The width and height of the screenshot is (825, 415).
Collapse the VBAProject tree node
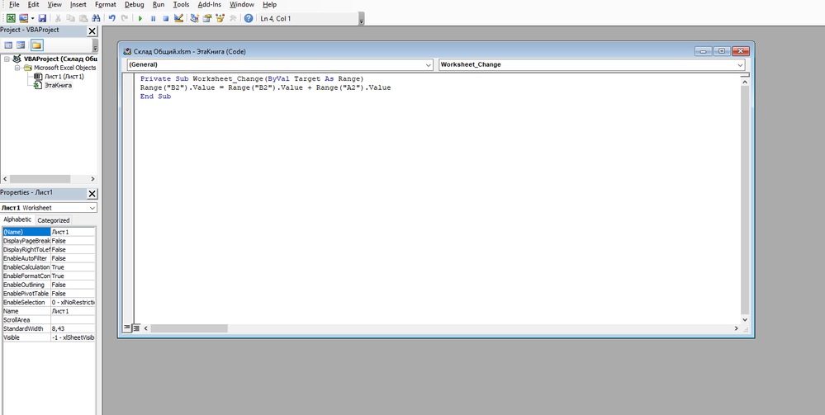[x=7, y=59]
